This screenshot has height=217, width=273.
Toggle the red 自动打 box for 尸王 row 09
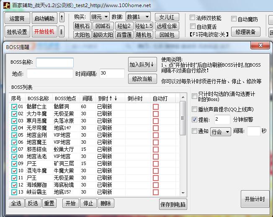[156, 163]
